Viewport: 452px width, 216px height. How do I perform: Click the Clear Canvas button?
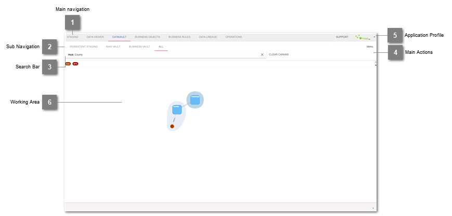pyautogui.click(x=279, y=54)
